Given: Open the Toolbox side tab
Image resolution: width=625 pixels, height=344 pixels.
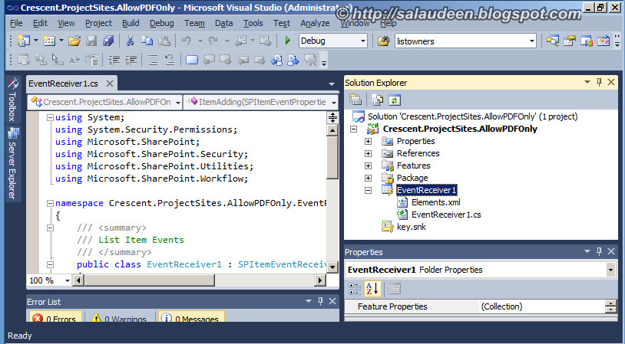Looking at the screenshot, I should click(13, 100).
